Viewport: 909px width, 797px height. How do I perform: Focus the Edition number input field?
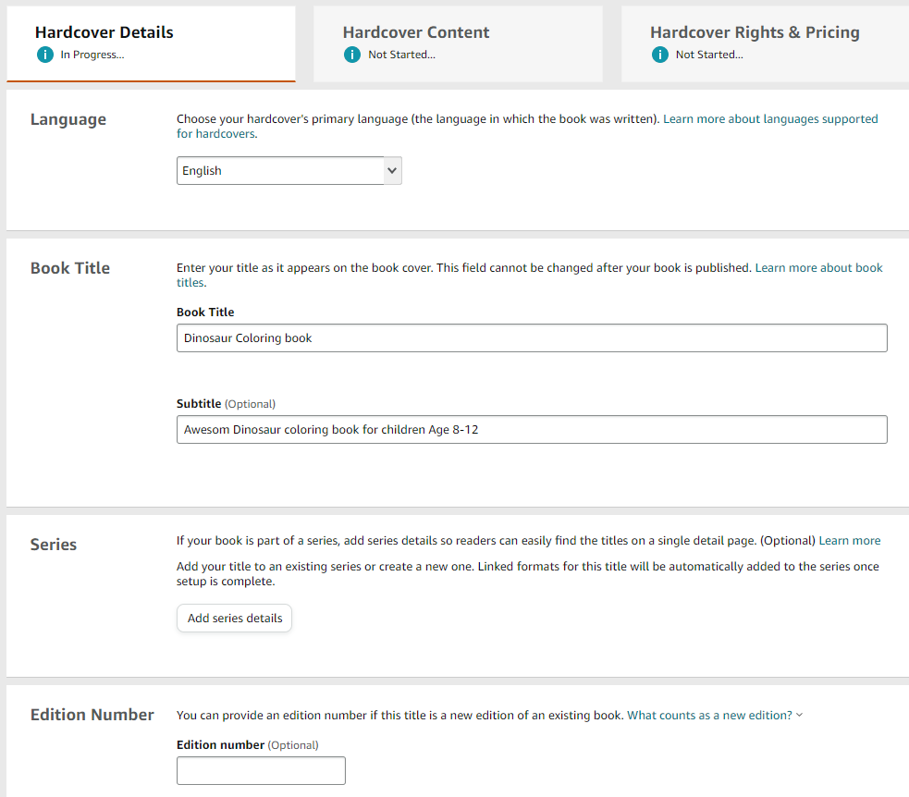[261, 770]
